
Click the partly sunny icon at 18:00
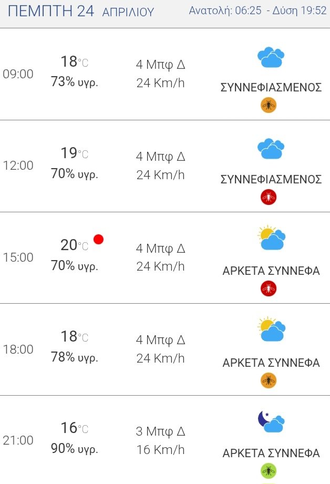(x=271, y=329)
